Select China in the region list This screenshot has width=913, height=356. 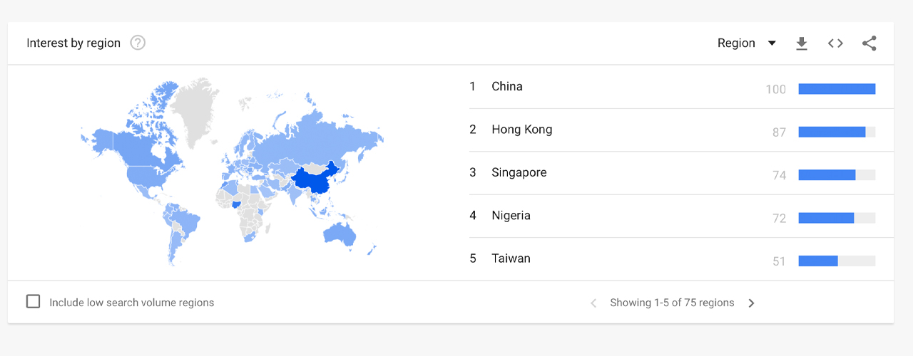pyautogui.click(x=507, y=87)
